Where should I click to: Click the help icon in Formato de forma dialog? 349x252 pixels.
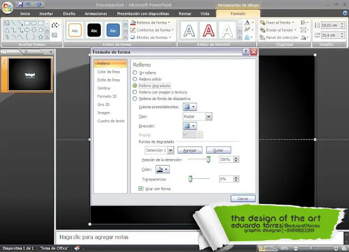click(246, 52)
